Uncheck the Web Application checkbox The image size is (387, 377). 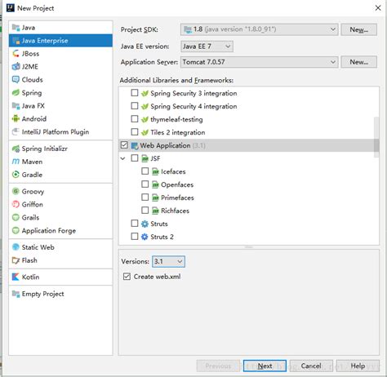(124, 145)
